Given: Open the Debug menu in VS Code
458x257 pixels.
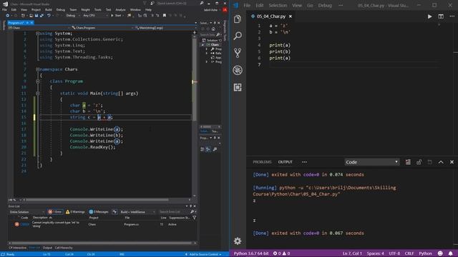Looking at the screenshot, I should [x=325, y=5].
